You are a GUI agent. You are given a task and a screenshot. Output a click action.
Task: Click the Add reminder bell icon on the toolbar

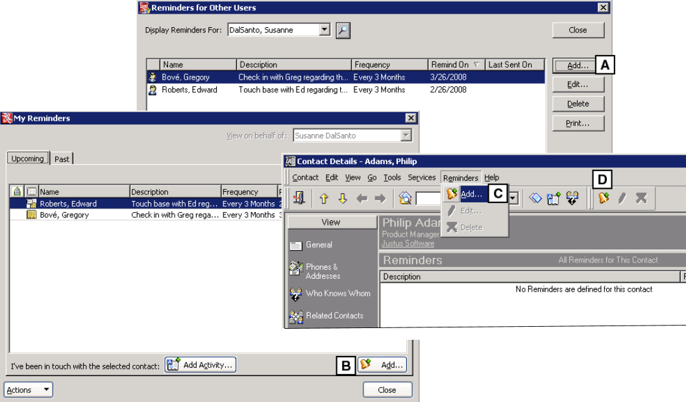(x=604, y=198)
